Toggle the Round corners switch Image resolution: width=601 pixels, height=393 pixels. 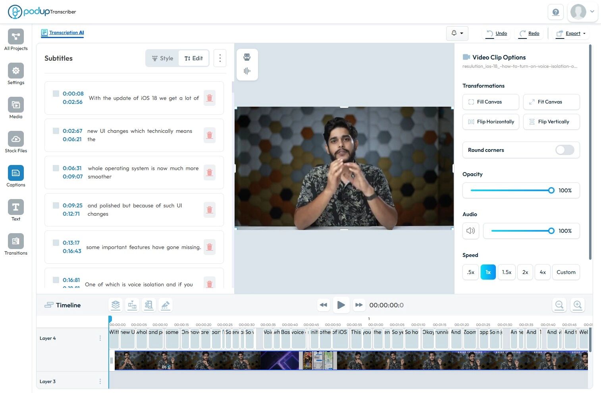tap(564, 150)
